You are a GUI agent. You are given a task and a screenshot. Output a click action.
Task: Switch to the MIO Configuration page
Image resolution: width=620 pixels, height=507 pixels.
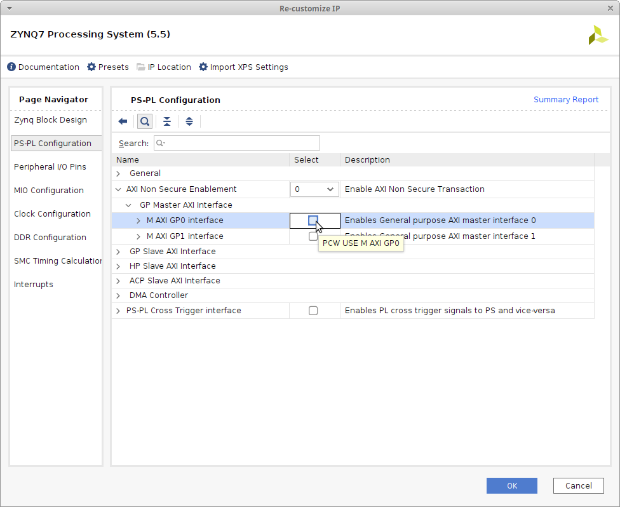(x=49, y=191)
